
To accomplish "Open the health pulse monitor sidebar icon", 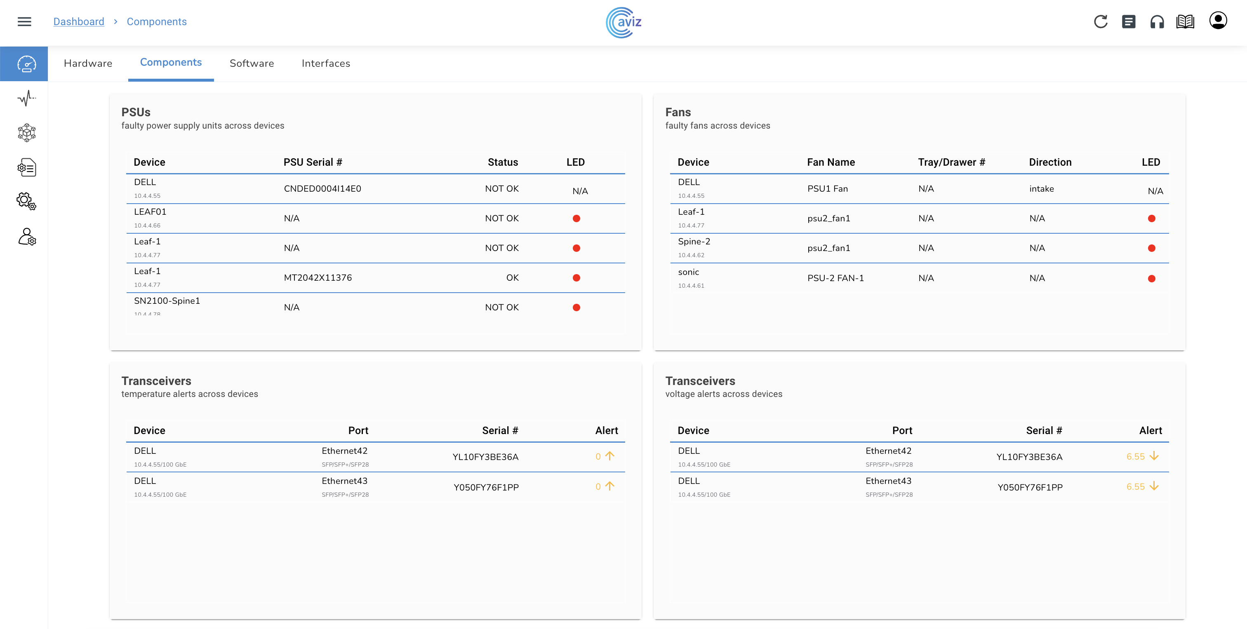I will 26,98.
